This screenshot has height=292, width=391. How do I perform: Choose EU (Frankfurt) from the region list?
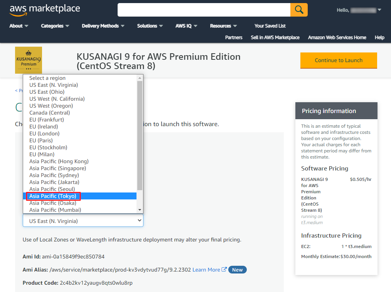click(47, 120)
